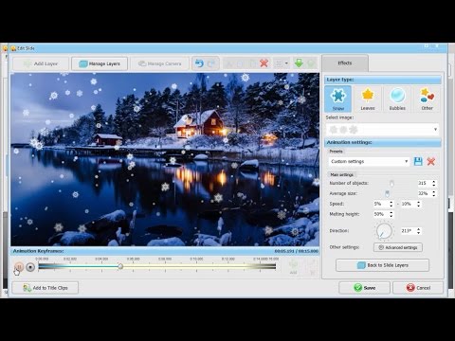Undo the last action with the blue arrow

(x=199, y=63)
